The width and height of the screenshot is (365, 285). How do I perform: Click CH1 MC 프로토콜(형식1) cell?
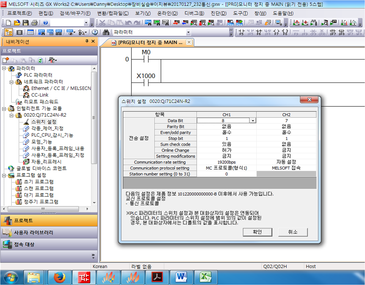[x=226, y=168]
